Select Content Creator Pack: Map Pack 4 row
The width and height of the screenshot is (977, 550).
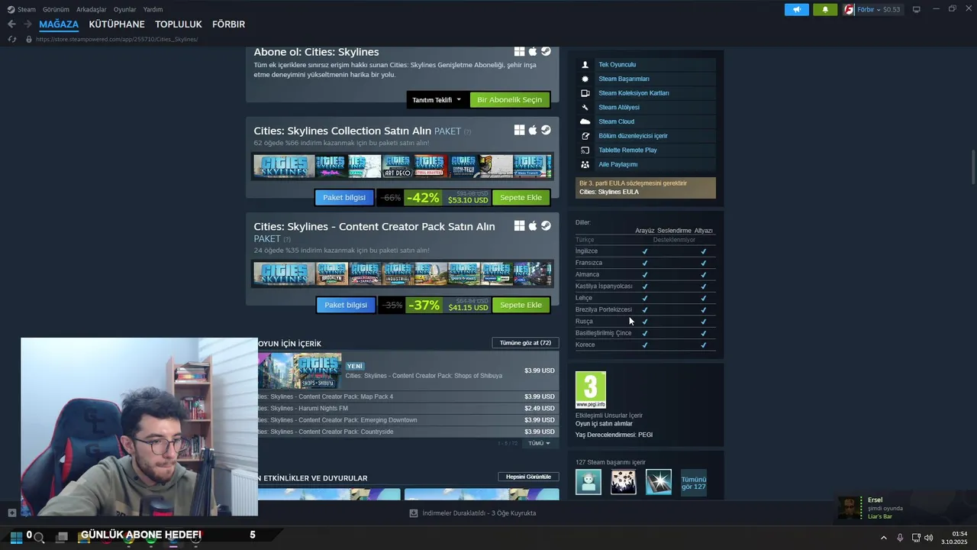pos(408,396)
